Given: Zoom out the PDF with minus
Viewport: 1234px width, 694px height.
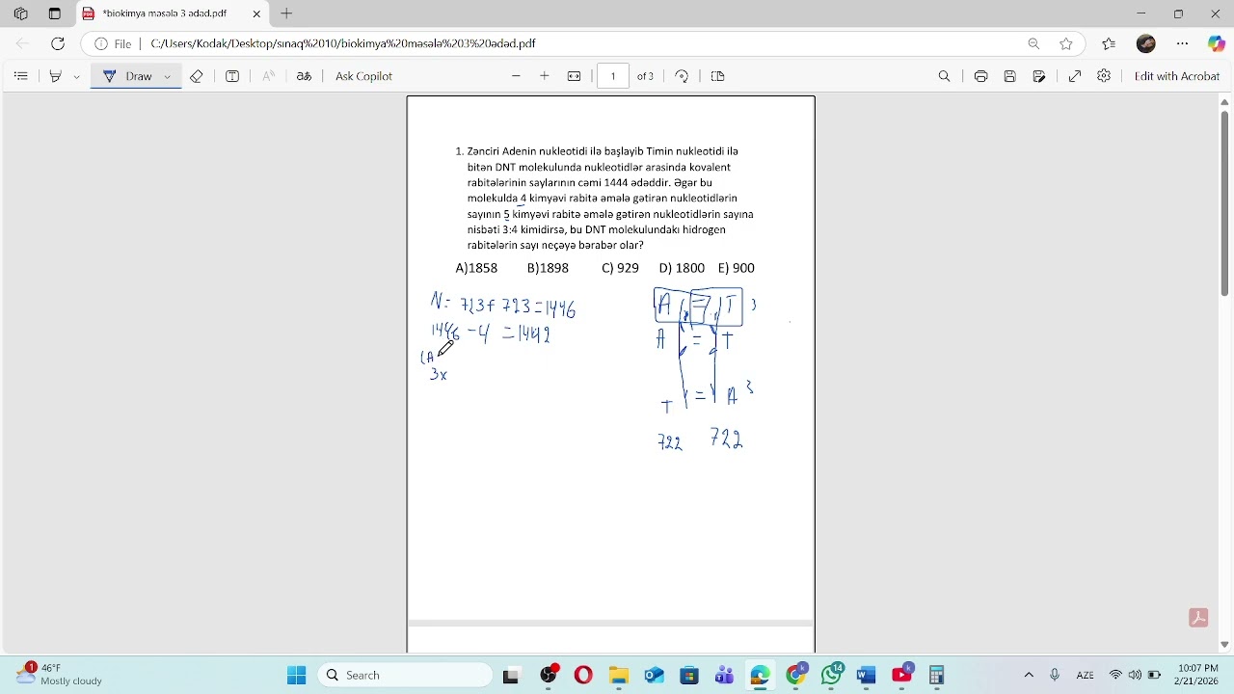Looking at the screenshot, I should point(516,76).
